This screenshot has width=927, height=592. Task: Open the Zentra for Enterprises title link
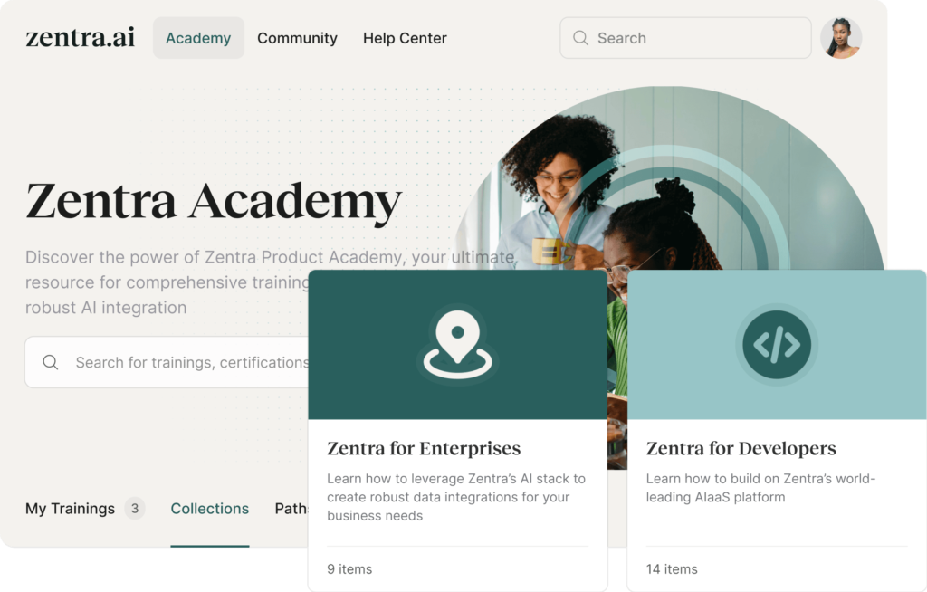[424, 448]
